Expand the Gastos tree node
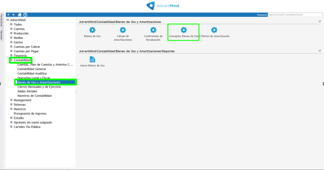 (12, 42)
